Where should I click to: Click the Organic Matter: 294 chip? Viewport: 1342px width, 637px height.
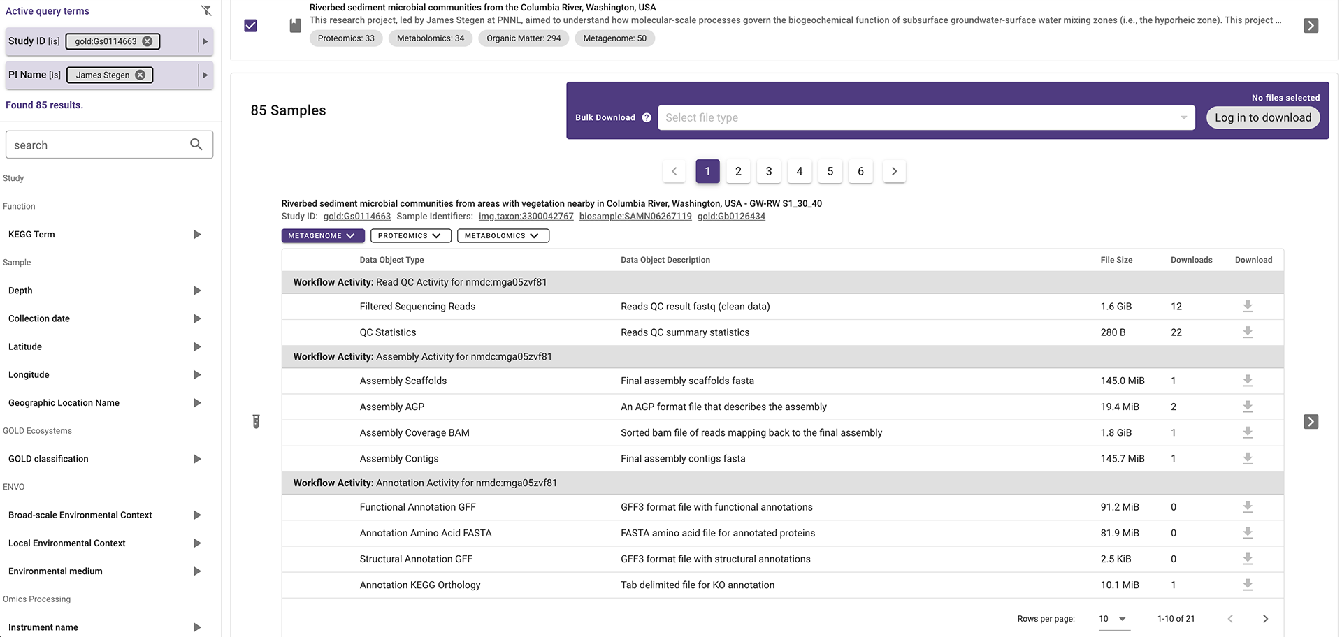(x=524, y=38)
